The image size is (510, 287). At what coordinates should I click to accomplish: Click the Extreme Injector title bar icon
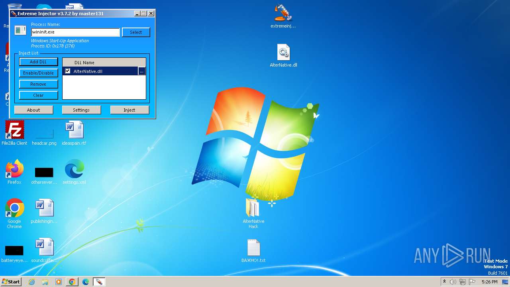[x=14, y=14]
